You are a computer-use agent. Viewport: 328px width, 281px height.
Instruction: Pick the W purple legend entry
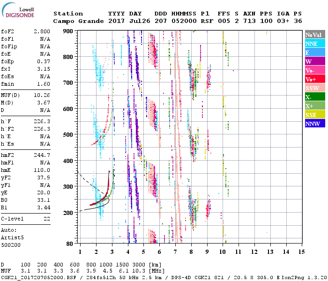pyautogui.click(x=315, y=61)
